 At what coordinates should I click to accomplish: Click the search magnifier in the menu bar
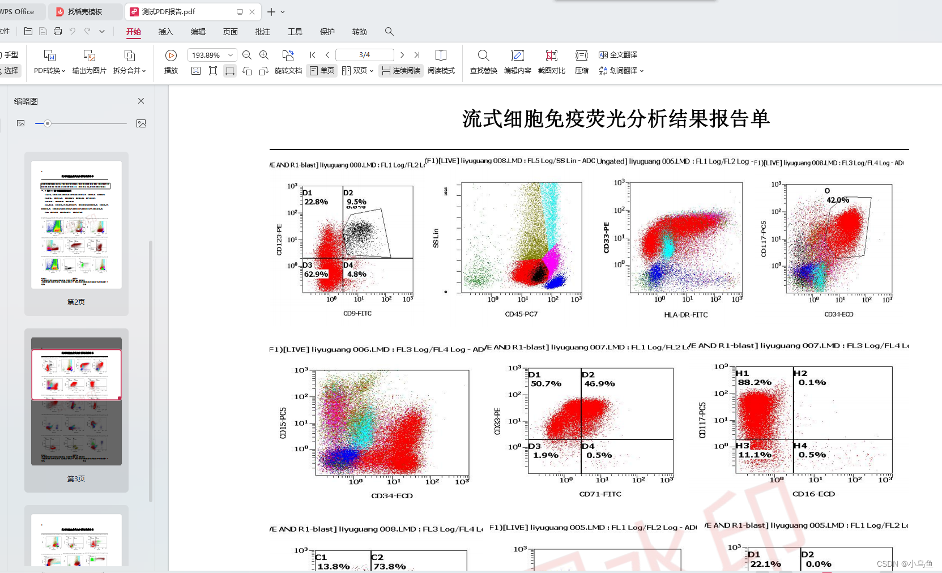click(x=389, y=32)
